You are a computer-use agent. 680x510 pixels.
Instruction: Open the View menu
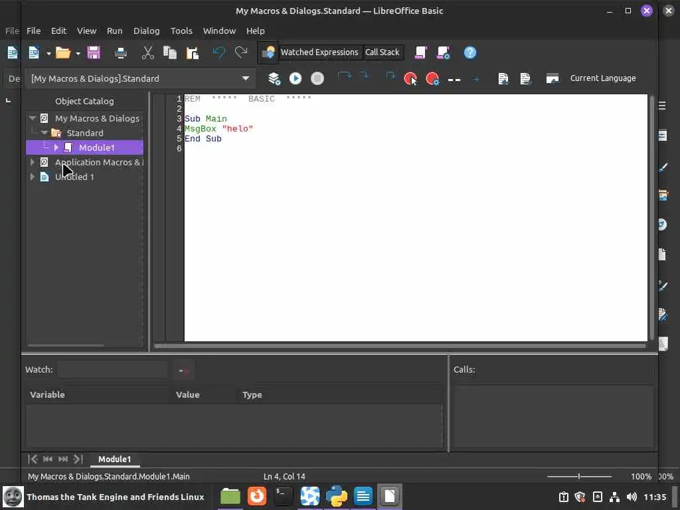click(x=87, y=31)
